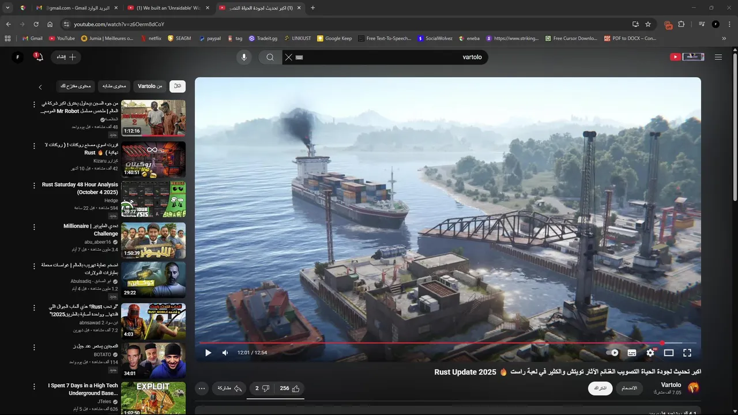Switch to theater mode view

pos(669,353)
